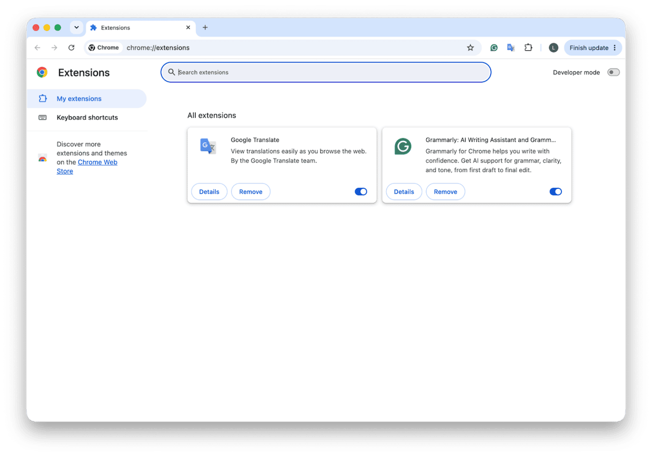The height and width of the screenshot is (457, 652).
Task: Remove the Grammarly extension
Action: click(445, 192)
